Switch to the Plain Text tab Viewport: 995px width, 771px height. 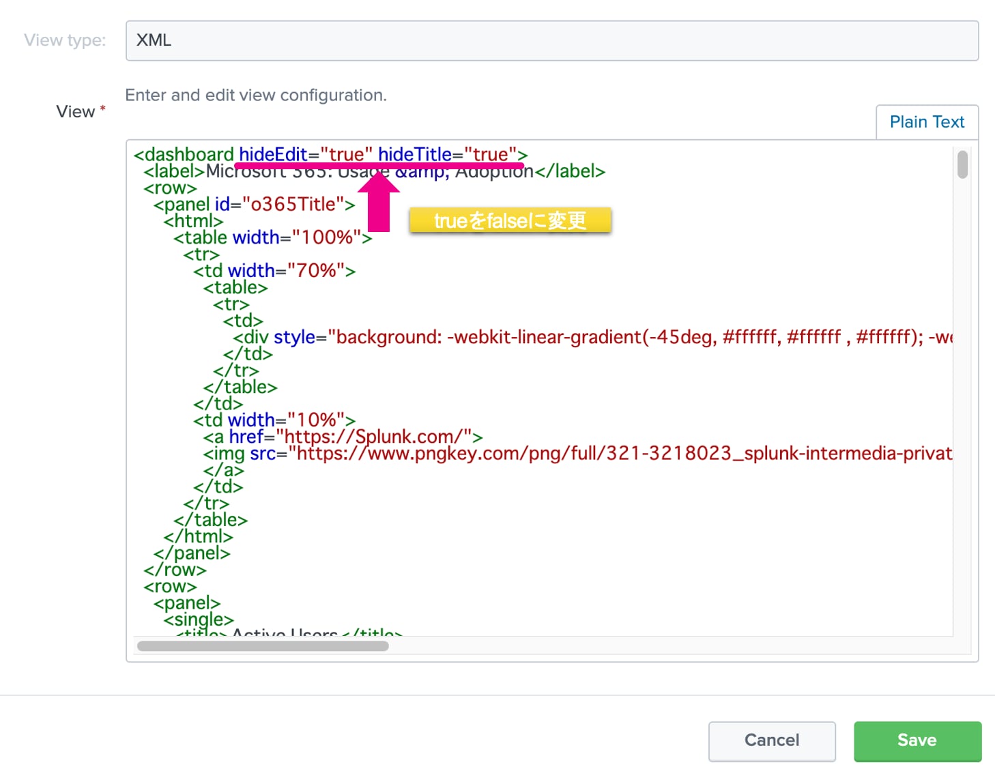(927, 122)
